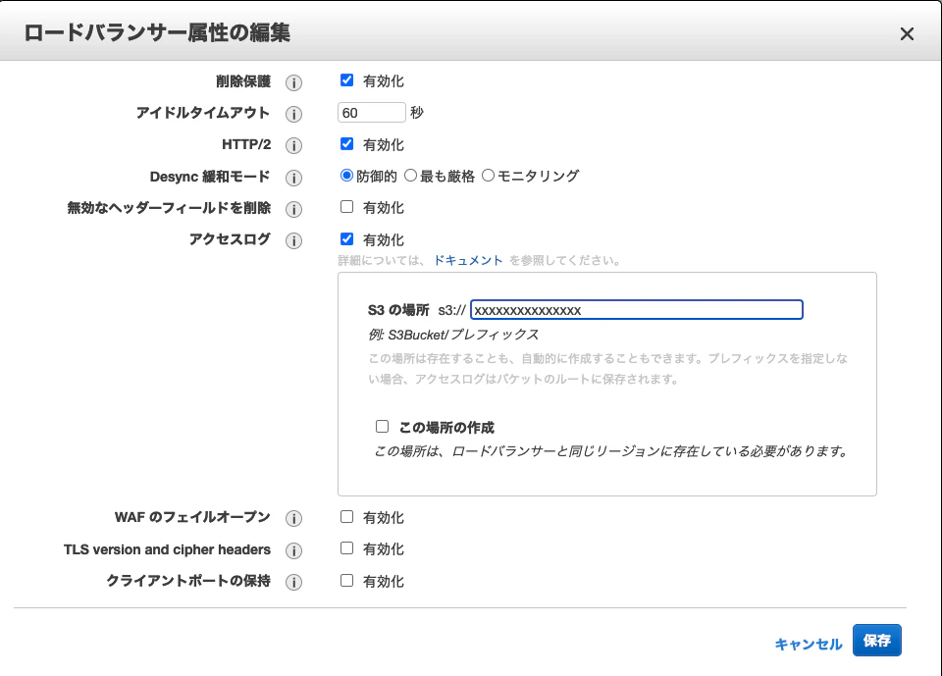Image resolution: width=942 pixels, height=676 pixels.
Task: Click the HTTP/2 info icon
Action: 293,145
